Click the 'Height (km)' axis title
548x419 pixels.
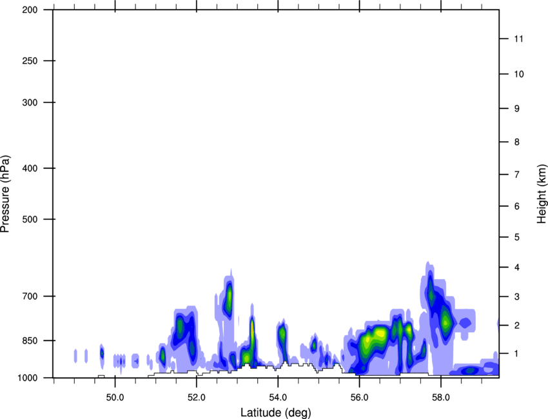pyautogui.click(x=542, y=193)
